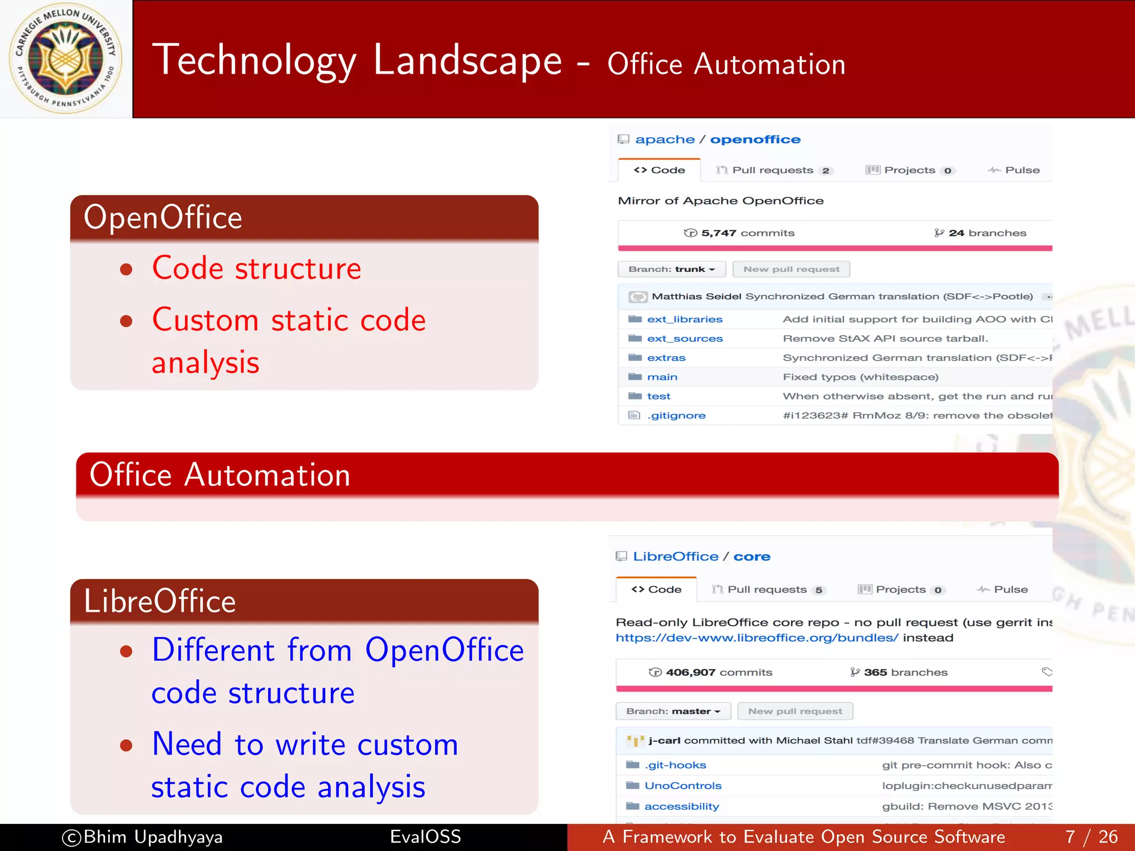Click the slide number 7 / 26
Viewport: 1135px width, 851px height.
click(x=1091, y=837)
